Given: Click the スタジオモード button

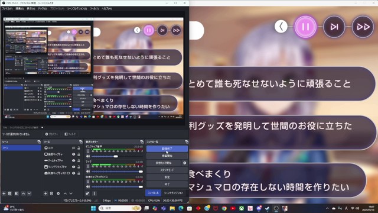Looking at the screenshot, I should pyautogui.click(x=167, y=170).
